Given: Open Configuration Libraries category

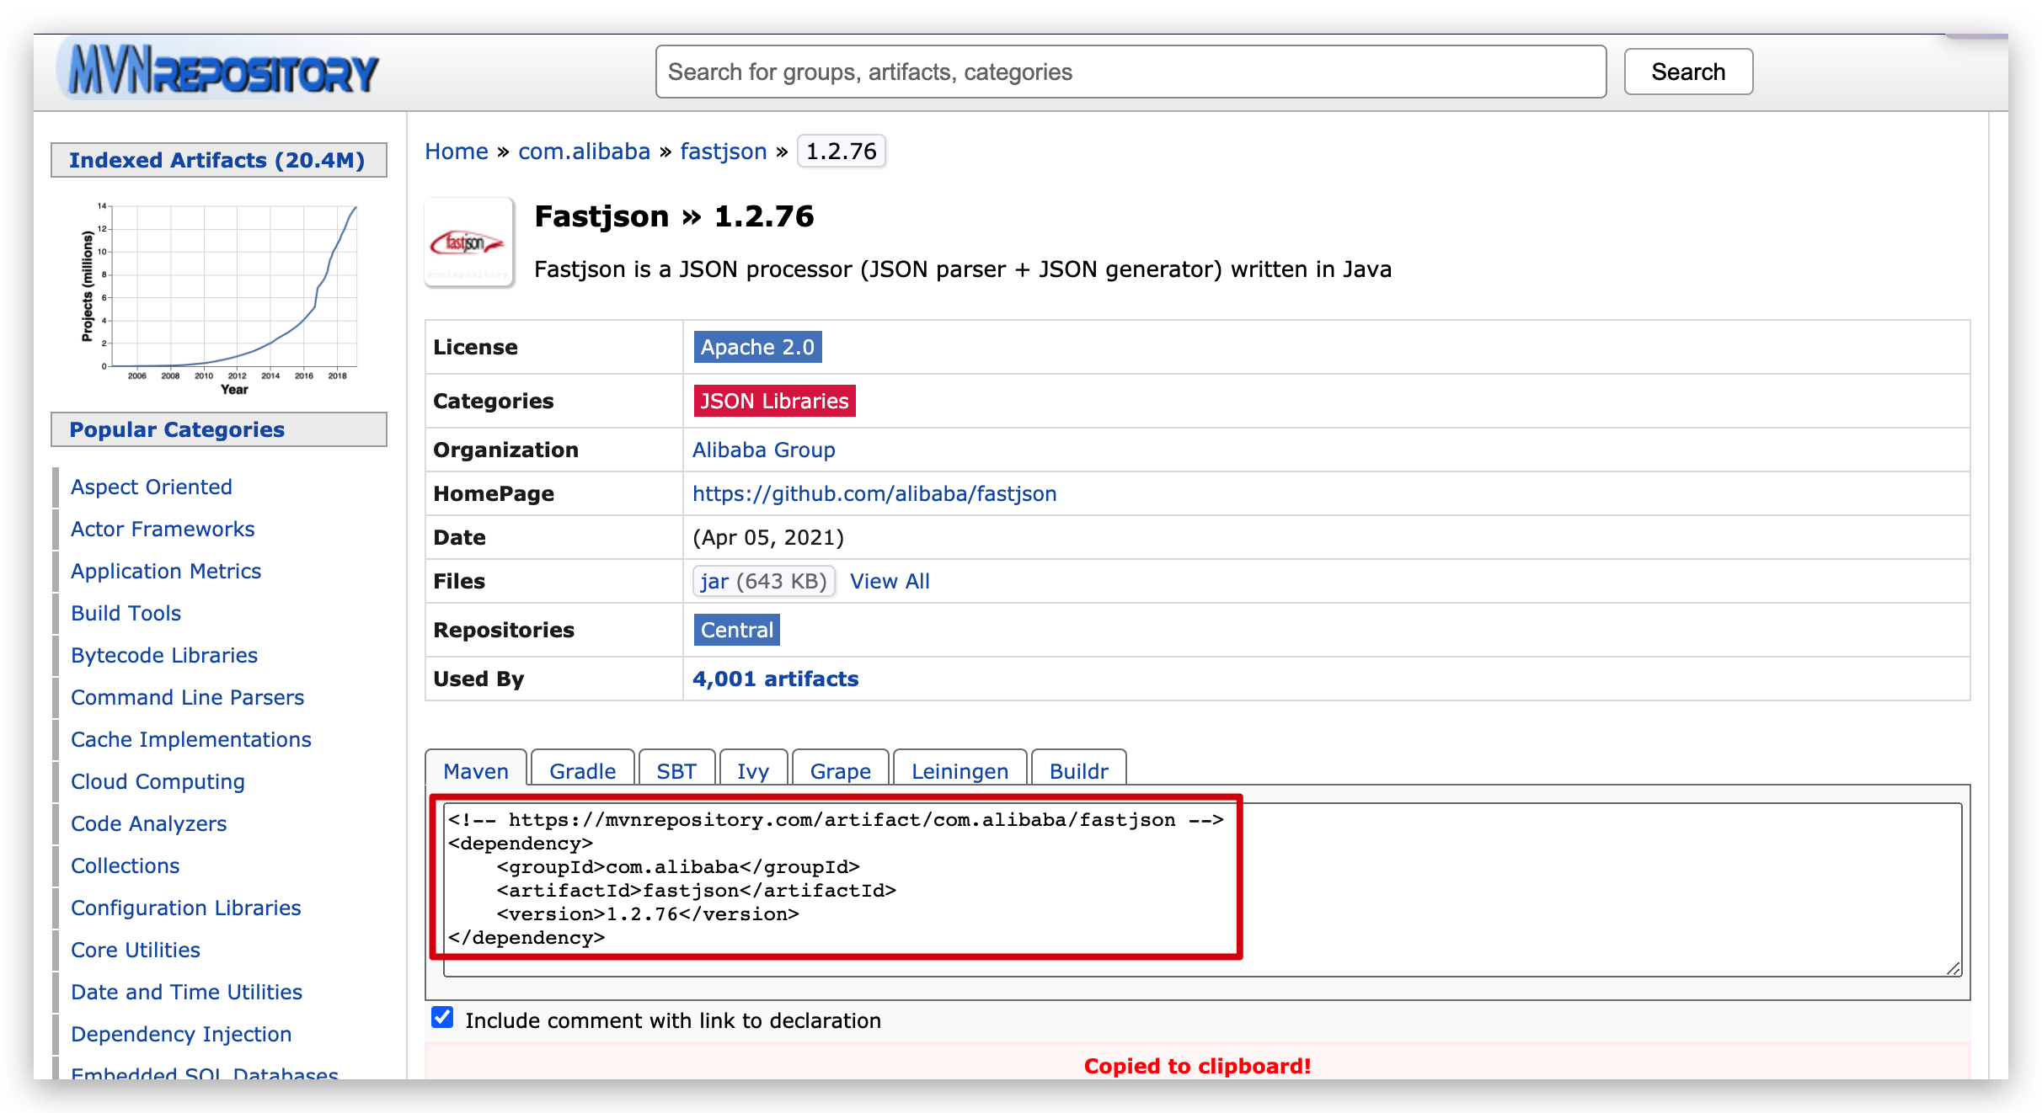Looking at the screenshot, I should point(186,908).
